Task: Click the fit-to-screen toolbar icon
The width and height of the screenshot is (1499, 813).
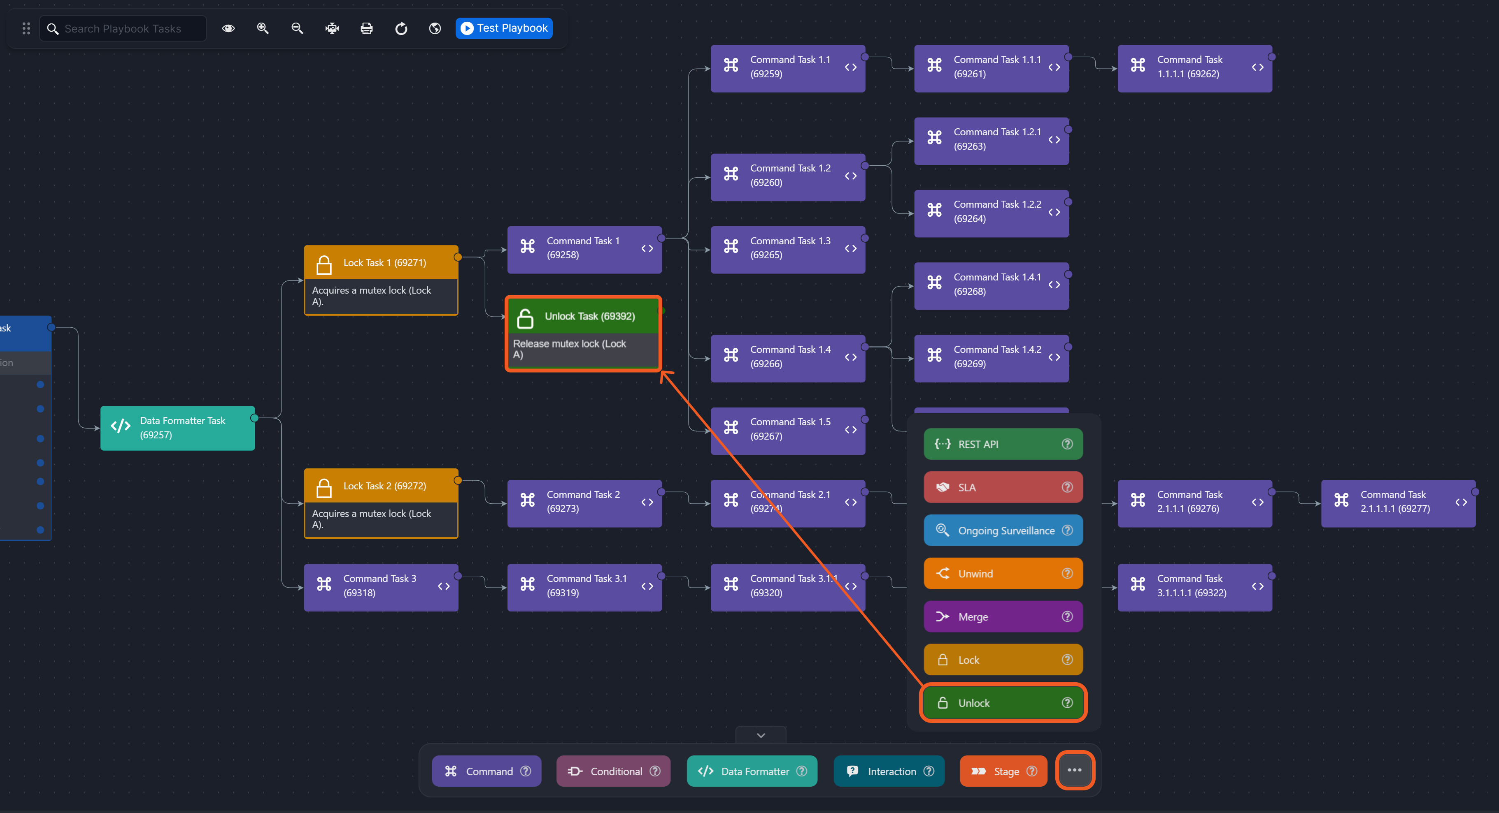Action: tap(332, 28)
